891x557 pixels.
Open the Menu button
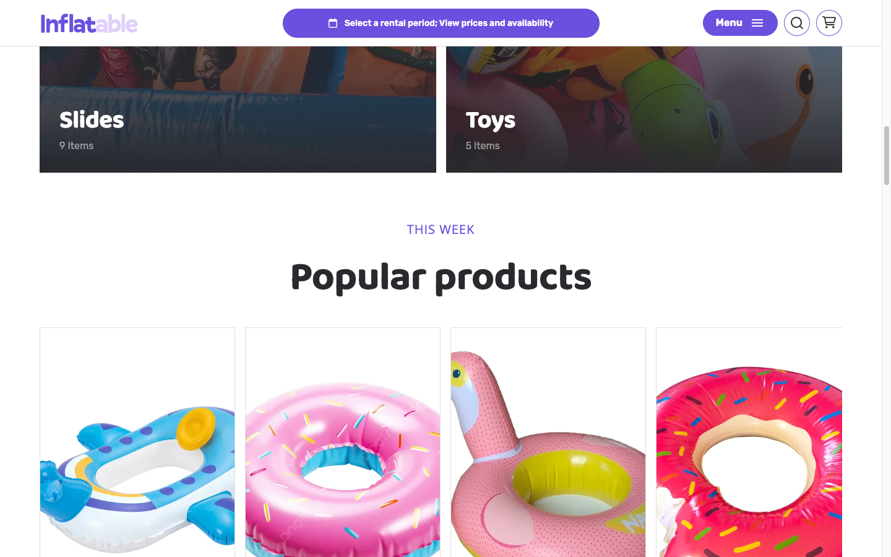[x=740, y=23]
